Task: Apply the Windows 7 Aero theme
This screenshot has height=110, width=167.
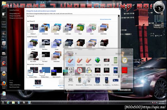Action: click(33, 29)
